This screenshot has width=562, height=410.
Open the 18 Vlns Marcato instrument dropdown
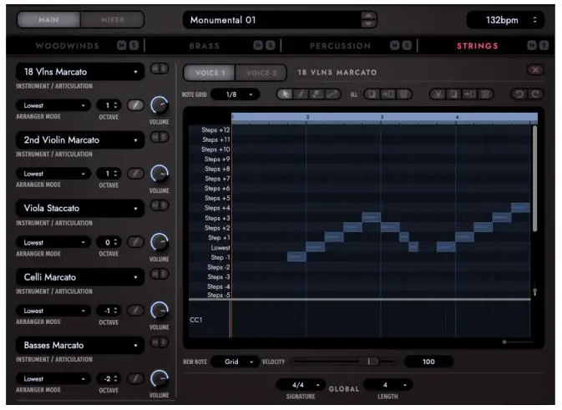80,72
